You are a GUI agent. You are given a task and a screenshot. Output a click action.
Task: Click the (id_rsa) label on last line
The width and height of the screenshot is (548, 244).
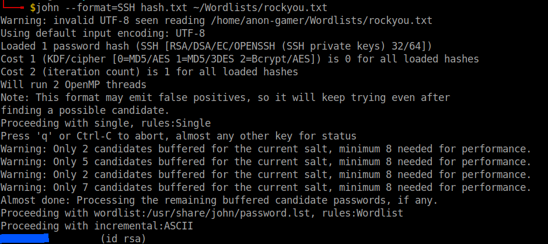coord(123,238)
